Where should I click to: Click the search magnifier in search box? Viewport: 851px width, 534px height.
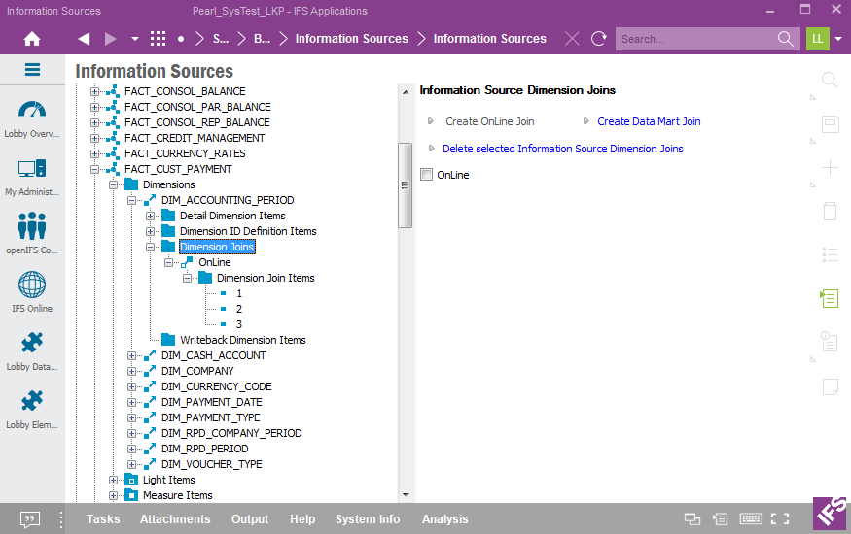pos(785,39)
